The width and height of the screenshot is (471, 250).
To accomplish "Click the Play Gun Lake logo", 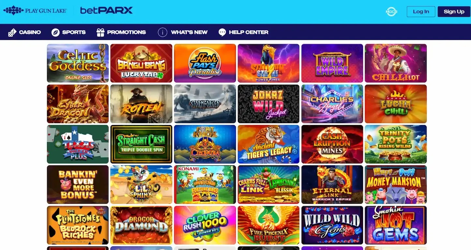I will (35, 11).
